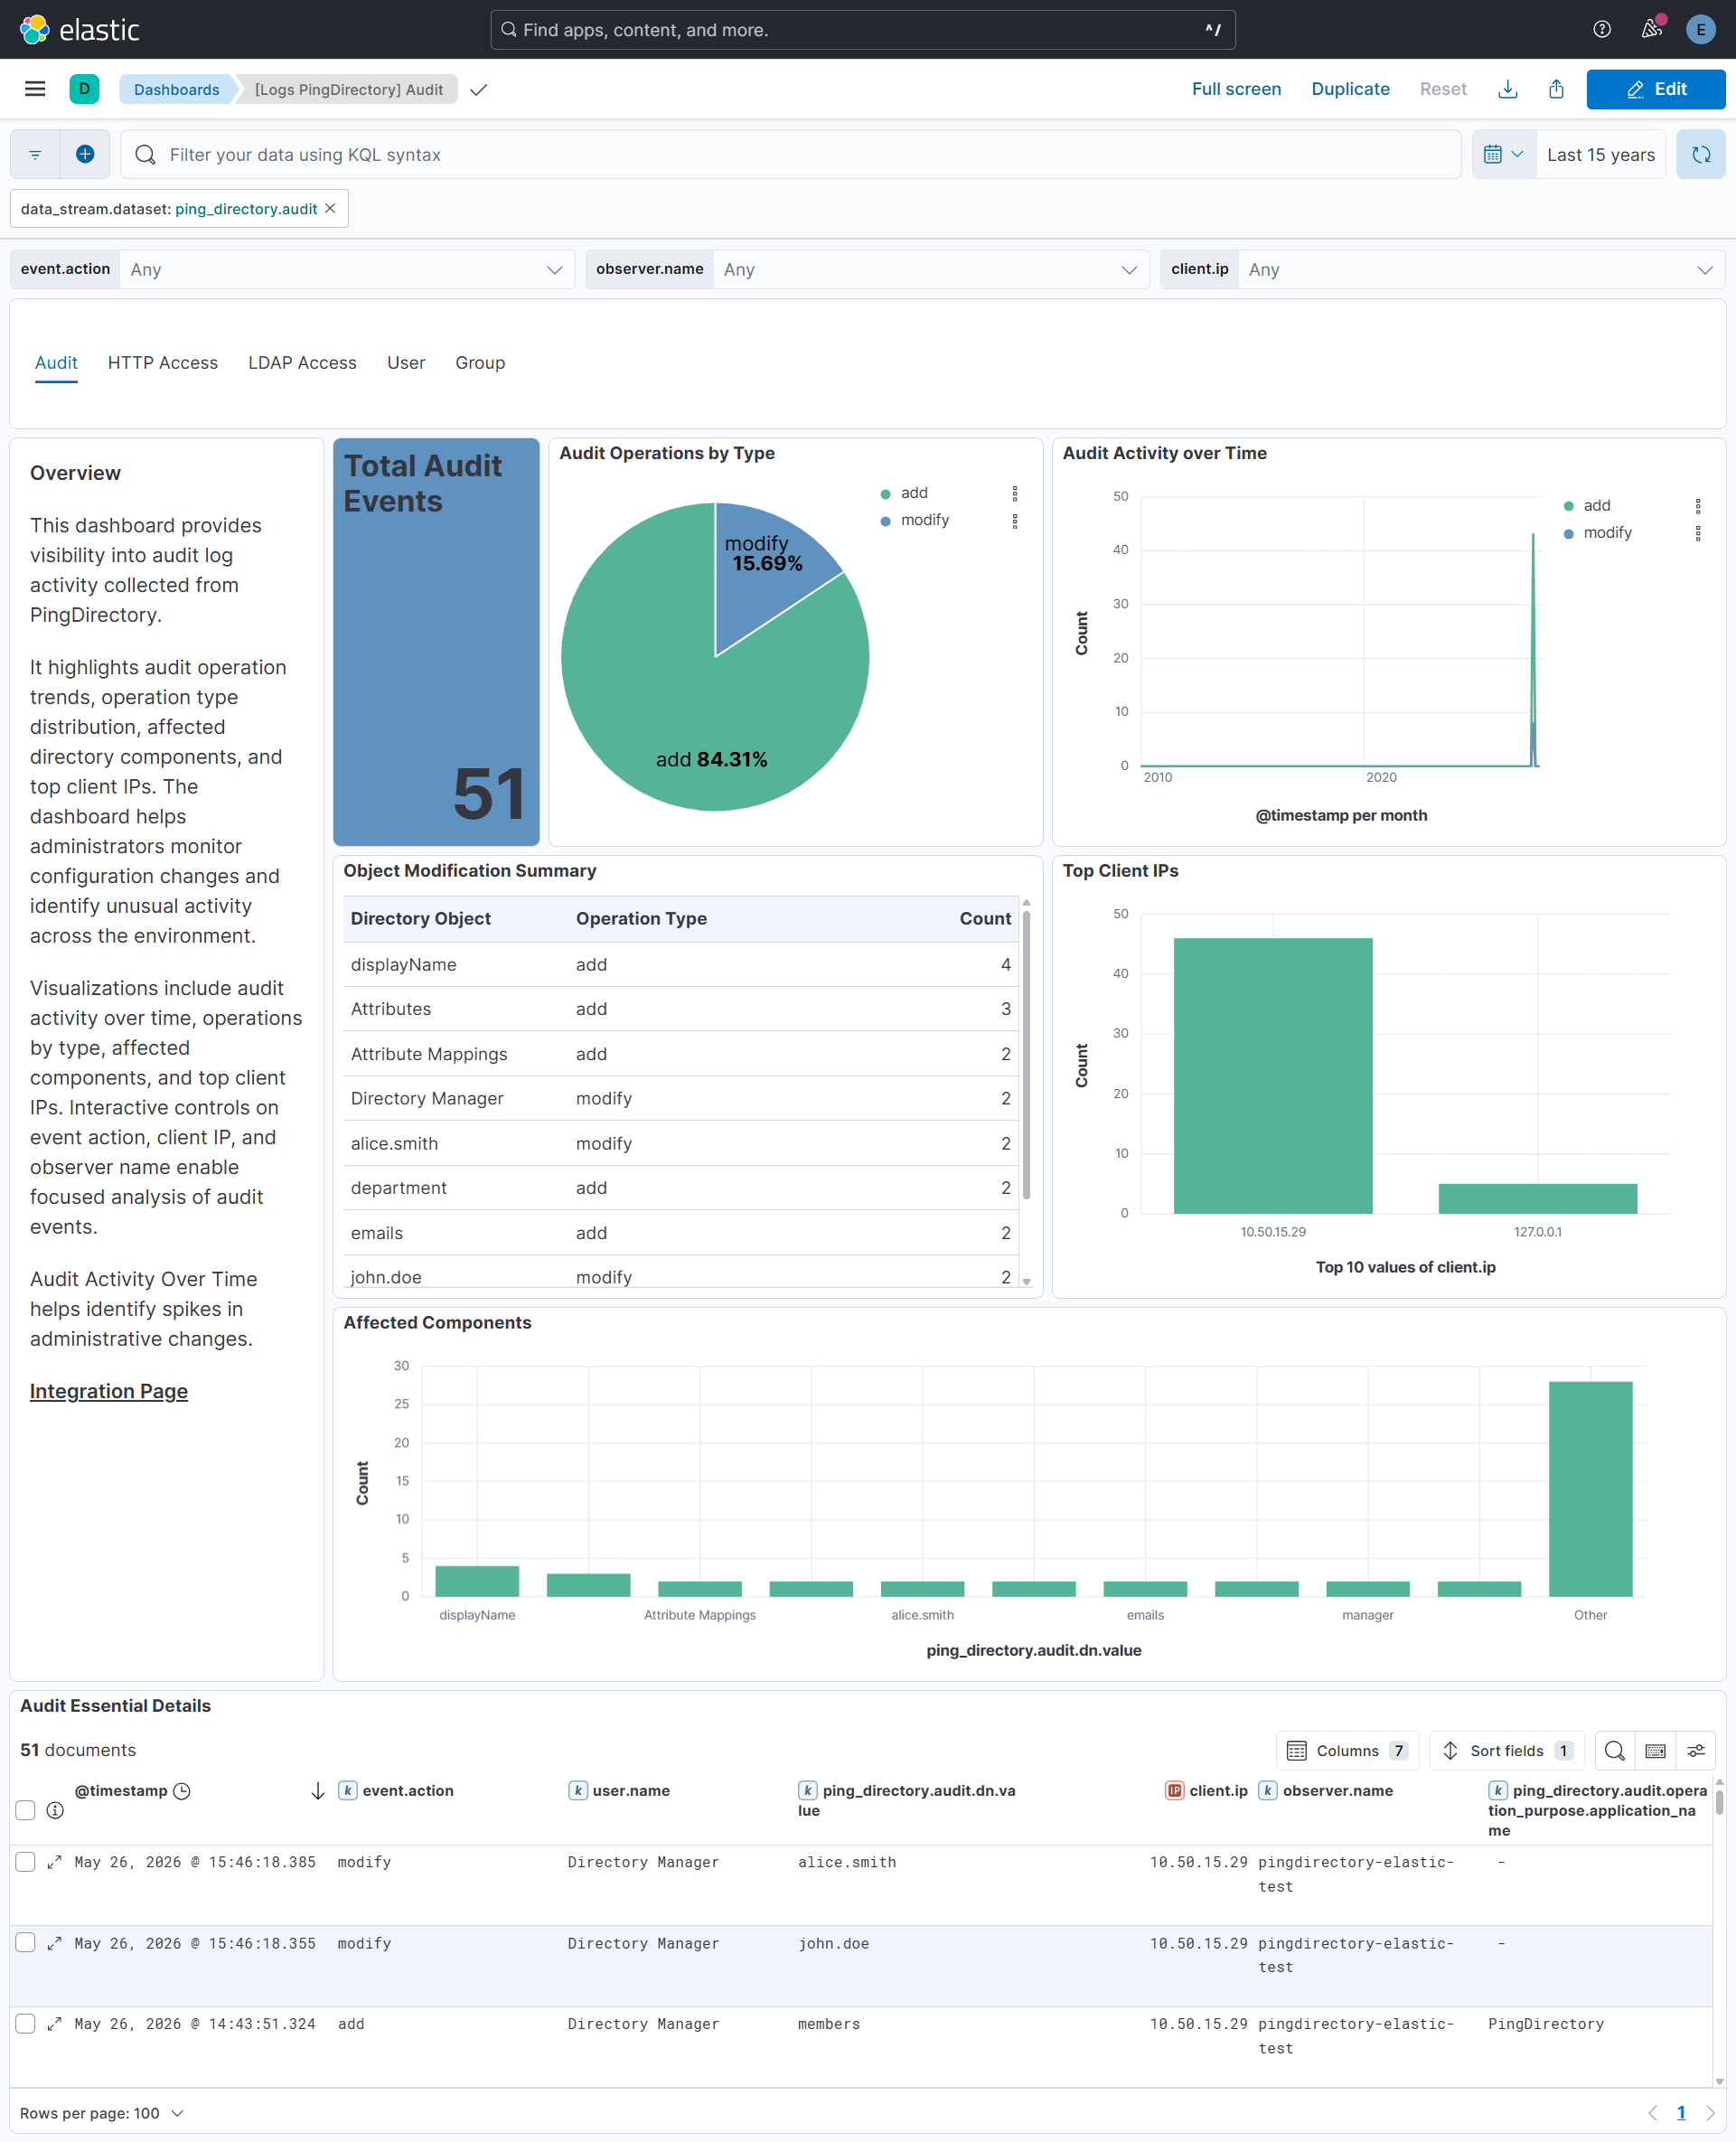Screen dimensions: 1736x2142
Task: Open the Columns selector
Action: pos(1347,1751)
